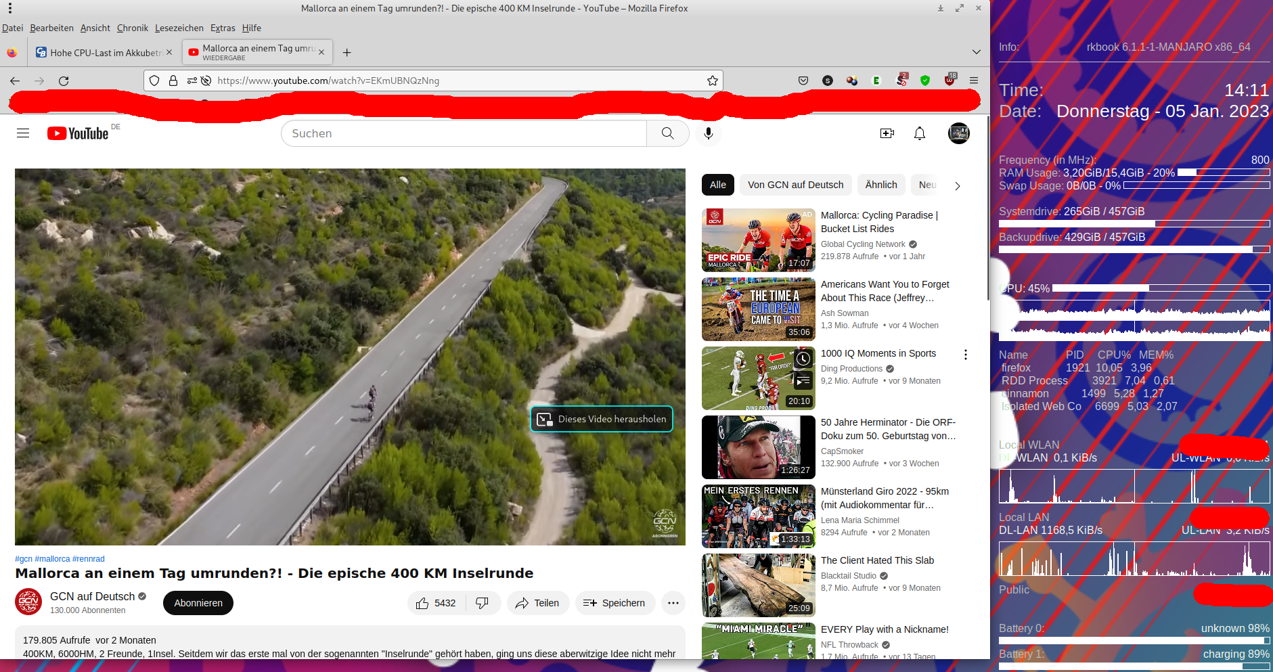This screenshot has height=672, width=1273.
Task: Open the YouTube account avatar menu
Action: click(959, 133)
